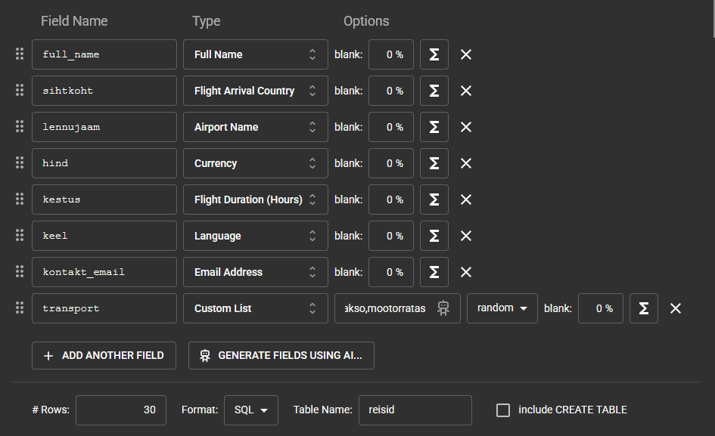Focus the number of Rows input
This screenshot has height=436, width=715.
121,410
